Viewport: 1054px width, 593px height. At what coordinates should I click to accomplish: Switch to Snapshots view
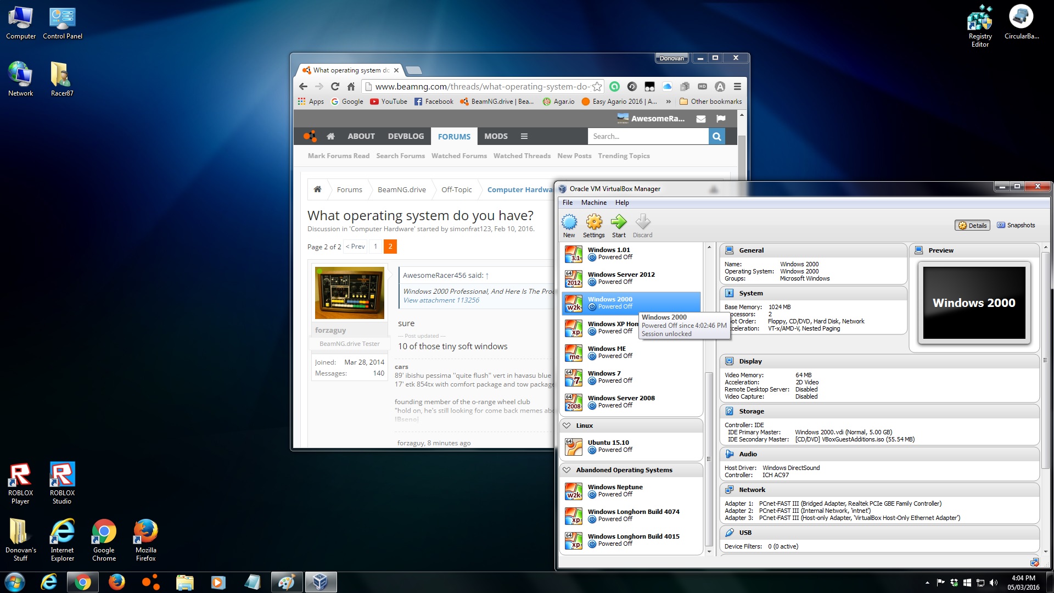[x=1016, y=225]
